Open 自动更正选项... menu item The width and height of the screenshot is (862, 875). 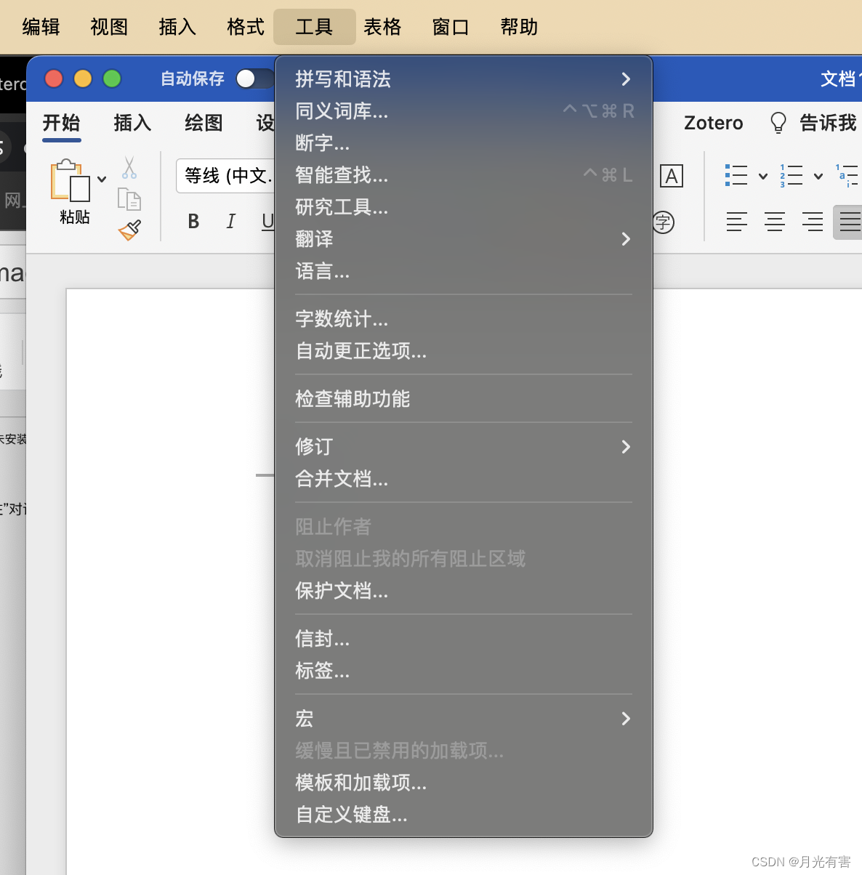point(464,351)
